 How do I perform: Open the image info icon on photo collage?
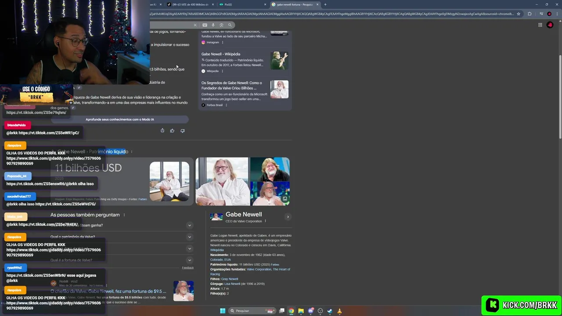point(285,199)
